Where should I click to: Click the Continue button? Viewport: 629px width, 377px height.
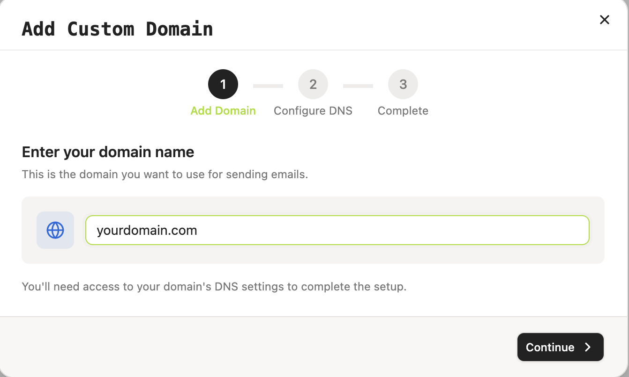point(560,347)
